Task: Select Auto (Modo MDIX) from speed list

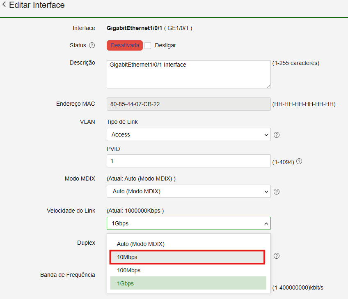Action: [141, 244]
